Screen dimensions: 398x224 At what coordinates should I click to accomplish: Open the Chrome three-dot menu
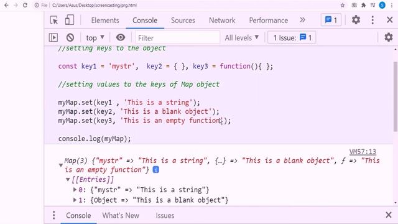click(392, 5)
